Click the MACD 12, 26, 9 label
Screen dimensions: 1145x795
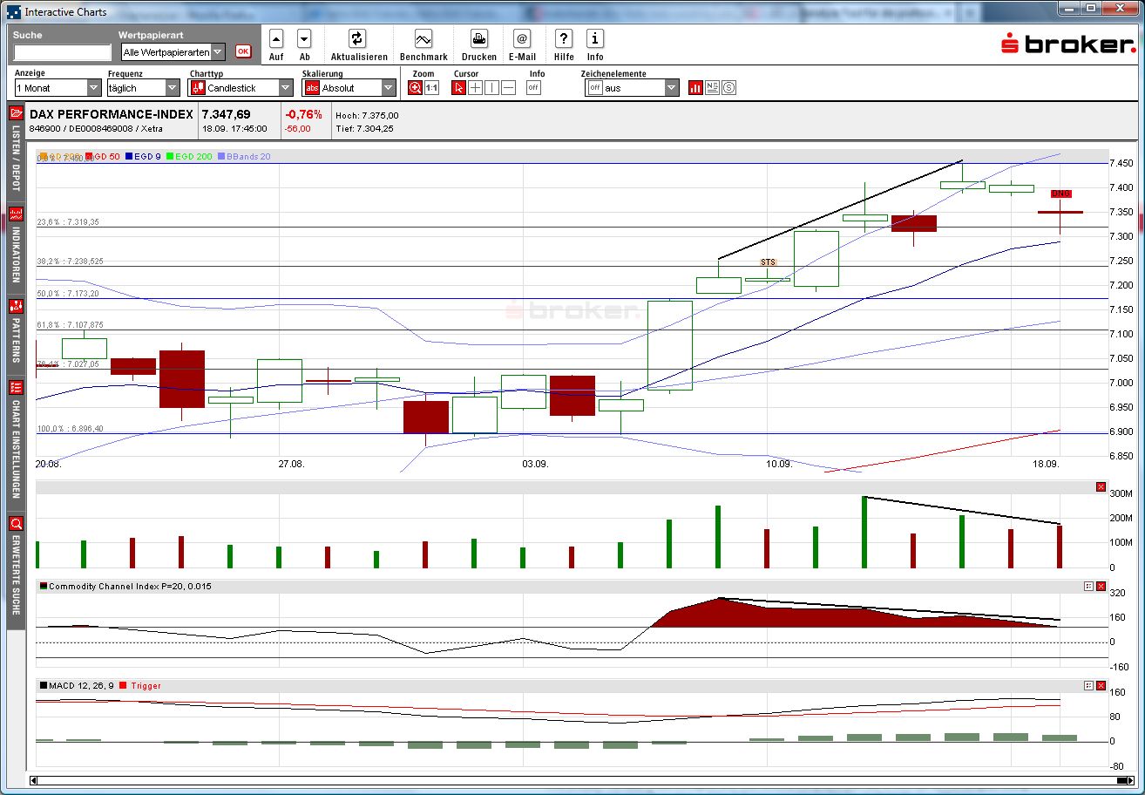[x=81, y=686]
